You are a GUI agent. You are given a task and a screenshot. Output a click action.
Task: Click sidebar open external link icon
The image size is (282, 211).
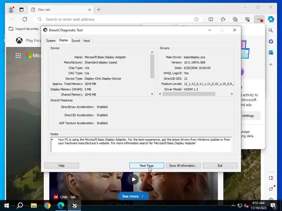(x=271, y=189)
